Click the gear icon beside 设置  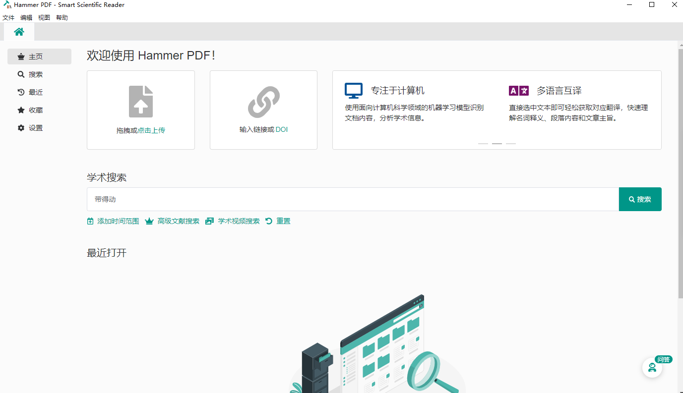(21, 128)
